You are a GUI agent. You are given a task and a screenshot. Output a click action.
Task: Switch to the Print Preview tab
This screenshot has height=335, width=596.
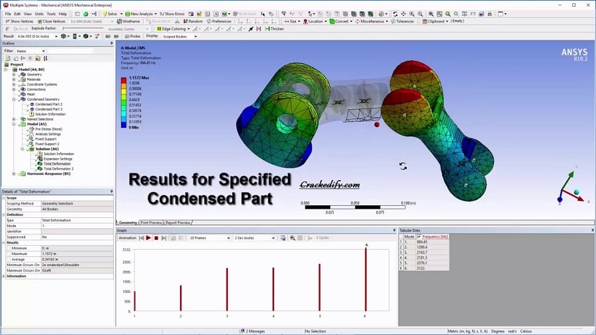[x=151, y=222]
